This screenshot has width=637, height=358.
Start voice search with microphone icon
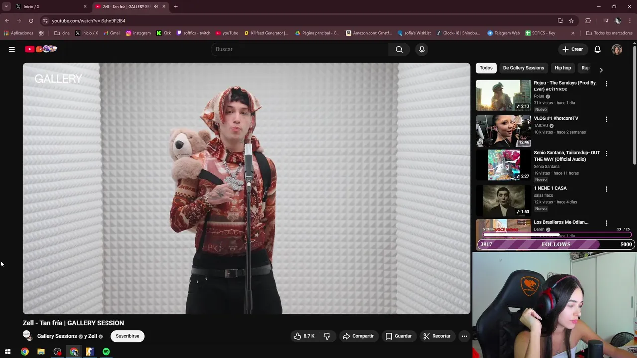(422, 49)
